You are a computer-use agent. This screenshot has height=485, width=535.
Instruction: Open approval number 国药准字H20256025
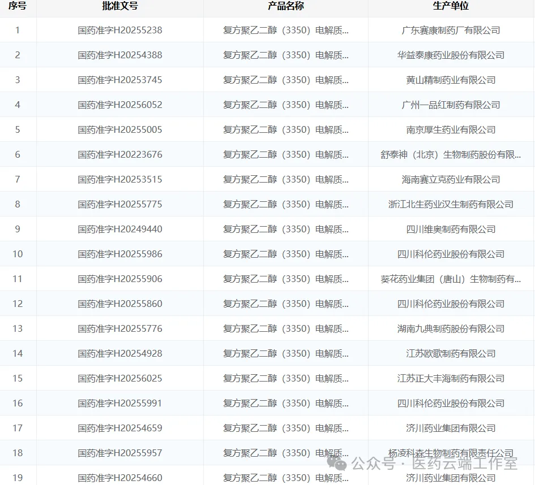point(120,379)
